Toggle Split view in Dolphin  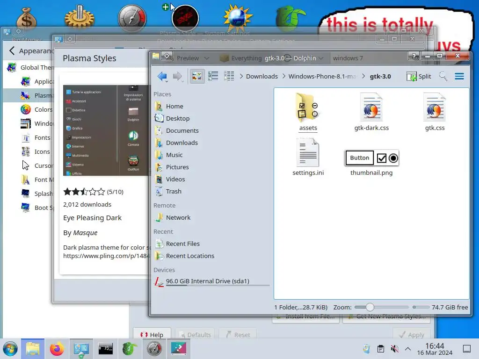[x=419, y=76]
